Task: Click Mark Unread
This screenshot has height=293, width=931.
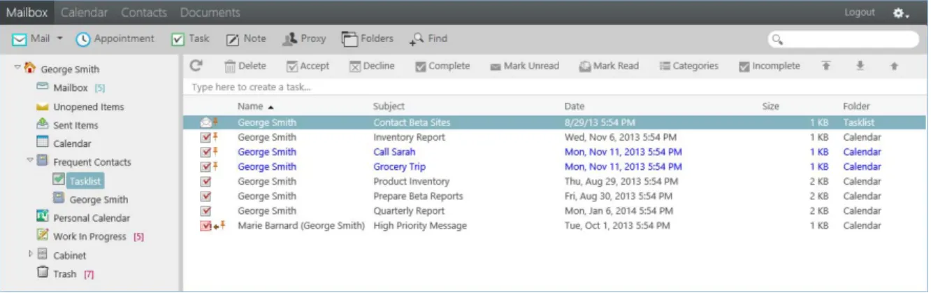Action: pyautogui.click(x=524, y=66)
